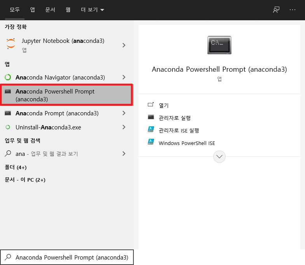The width and height of the screenshot is (305, 265).
Task: Click the magnifier icon beside ana web search
Action: [x=8, y=154]
